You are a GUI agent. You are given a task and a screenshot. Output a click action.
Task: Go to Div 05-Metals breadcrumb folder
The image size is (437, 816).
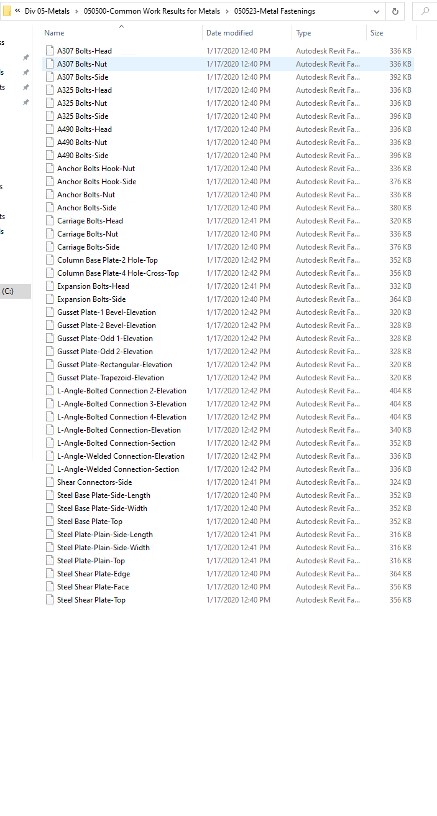pos(47,11)
